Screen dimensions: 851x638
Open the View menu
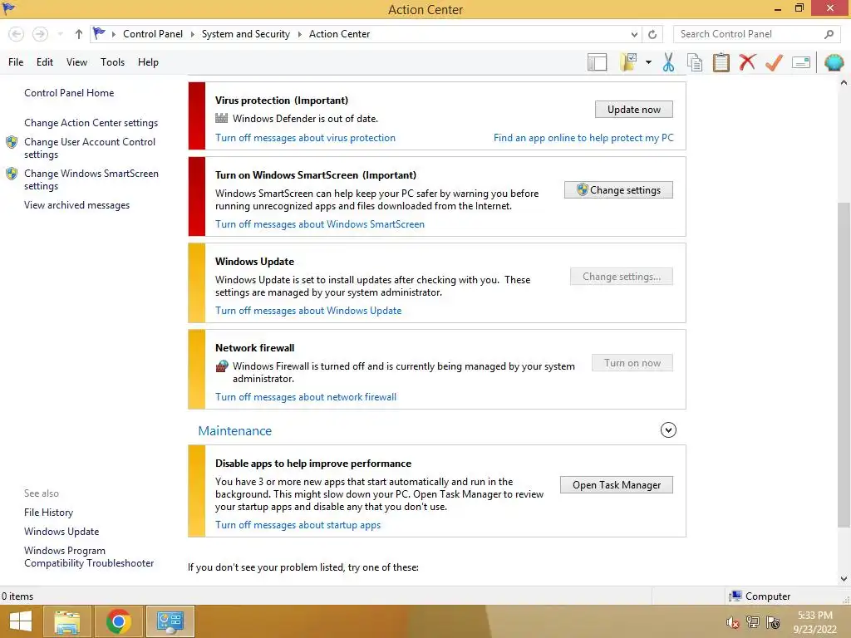pos(76,62)
